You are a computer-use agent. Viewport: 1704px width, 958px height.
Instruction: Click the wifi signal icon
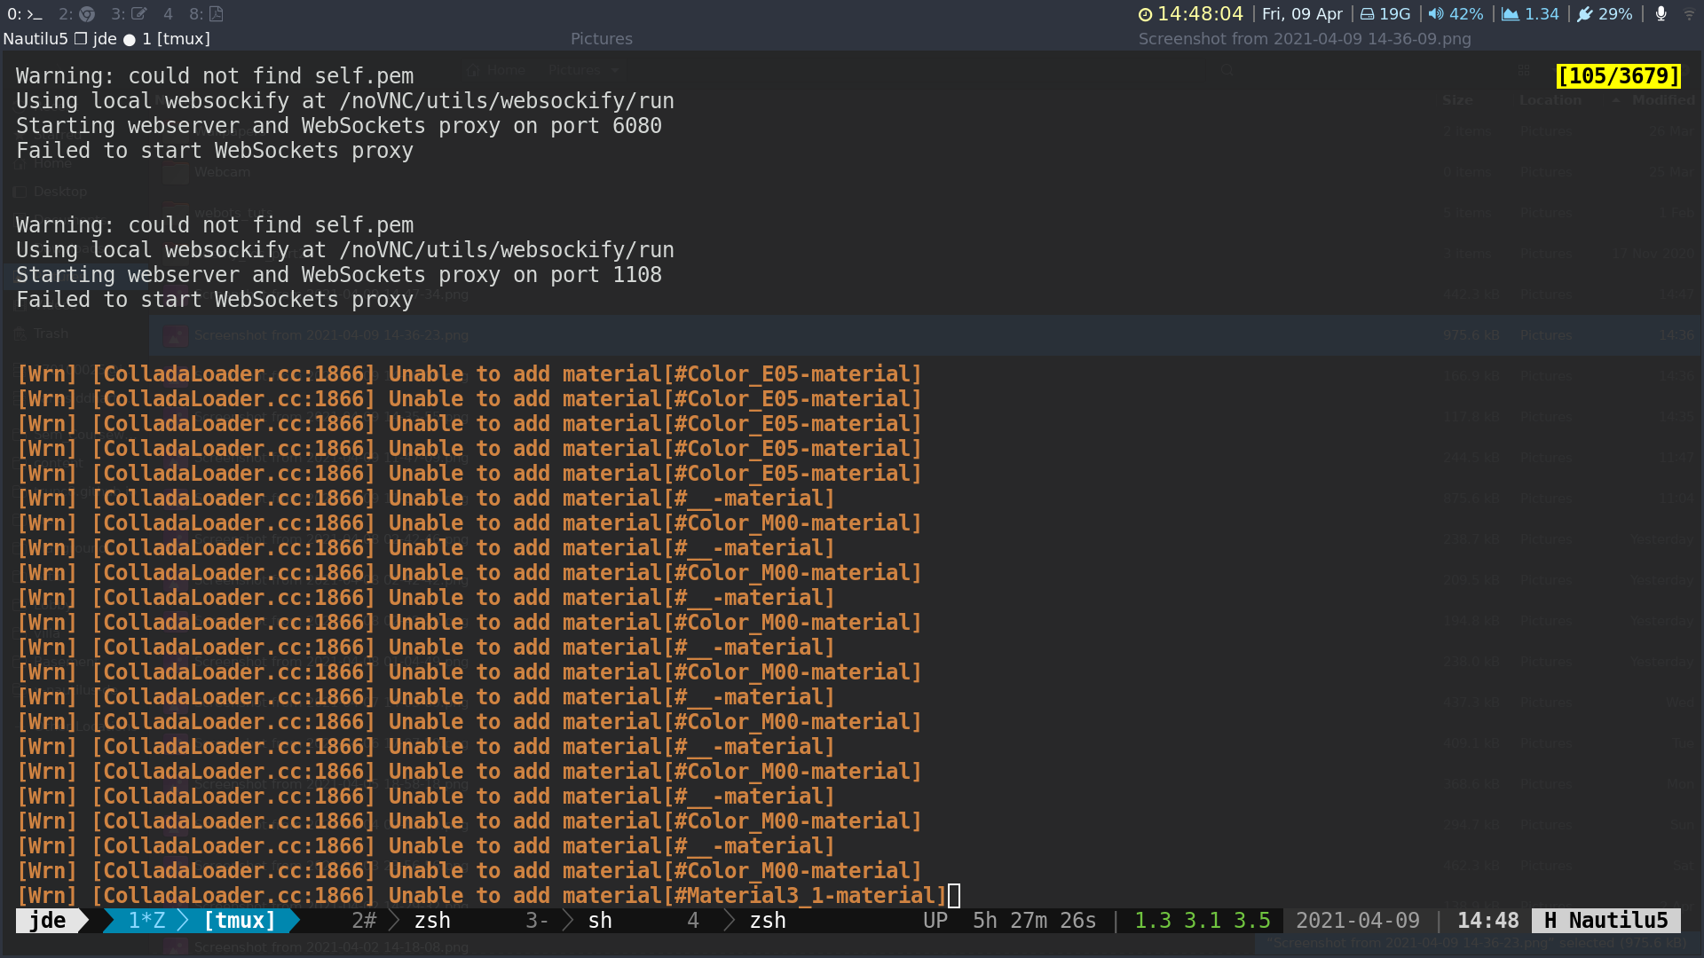(1688, 14)
